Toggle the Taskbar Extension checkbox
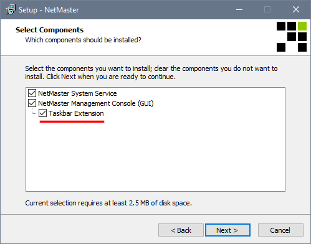Viewport: 311px width, 244px height. 42,113
